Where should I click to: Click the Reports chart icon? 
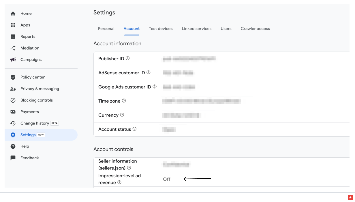(13, 37)
